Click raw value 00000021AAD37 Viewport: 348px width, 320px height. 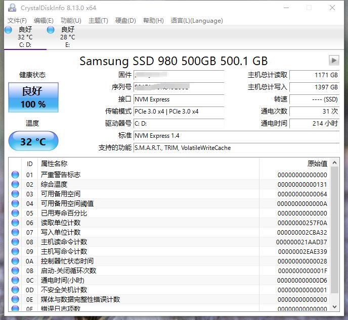pos(301,242)
